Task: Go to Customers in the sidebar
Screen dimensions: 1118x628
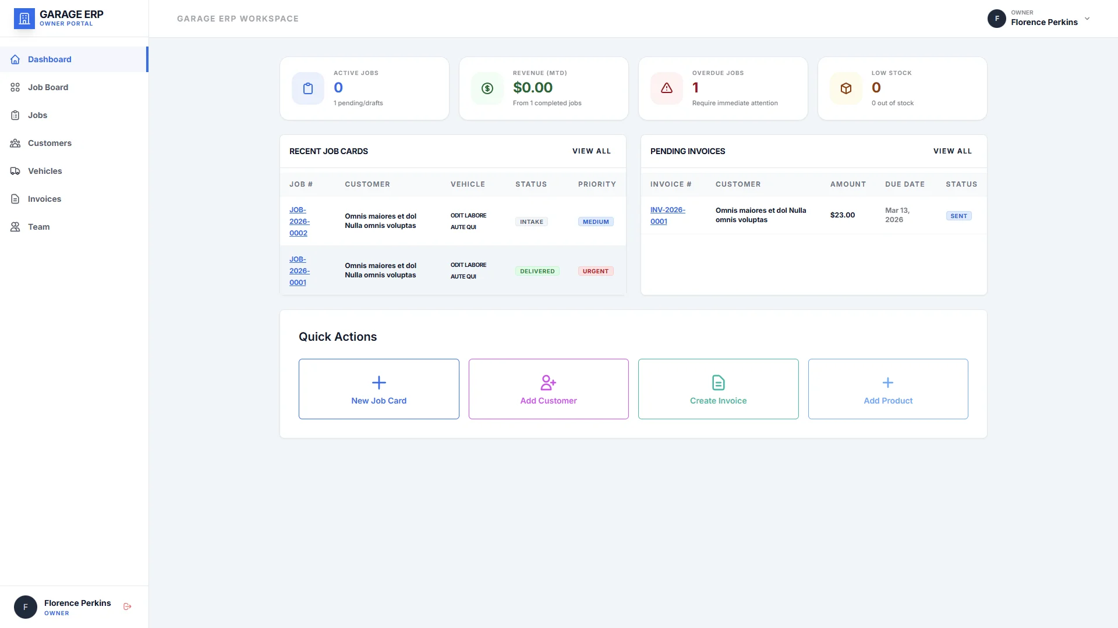Action: (74, 143)
